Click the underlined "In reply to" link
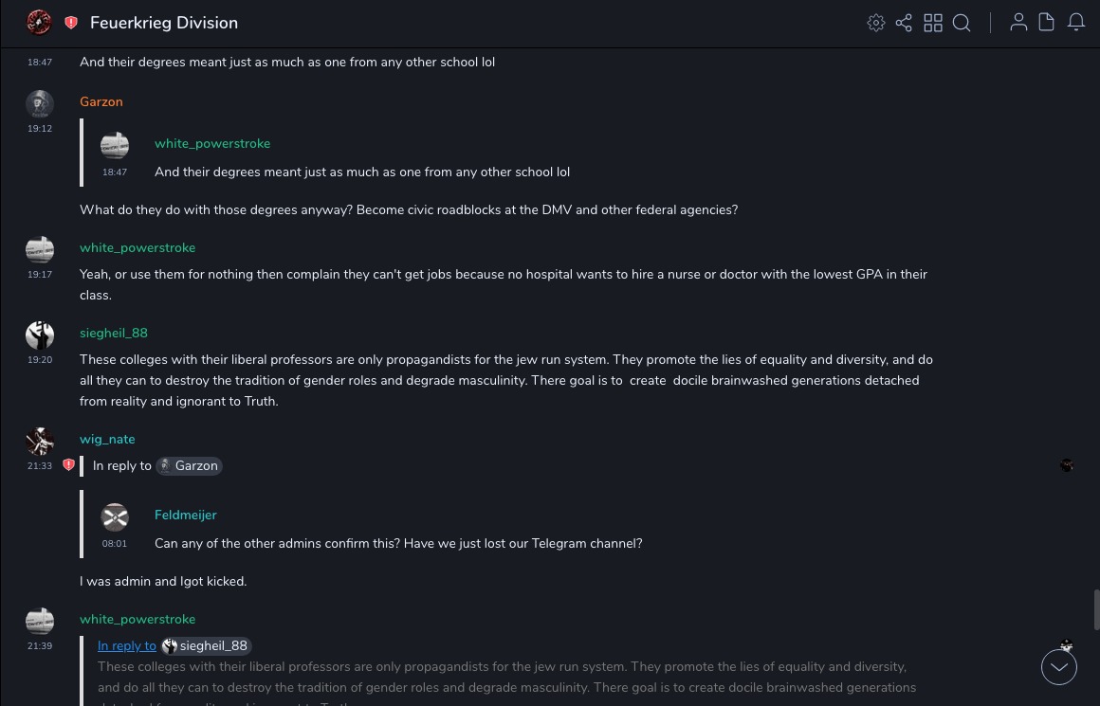Image resolution: width=1100 pixels, height=706 pixels. (127, 646)
